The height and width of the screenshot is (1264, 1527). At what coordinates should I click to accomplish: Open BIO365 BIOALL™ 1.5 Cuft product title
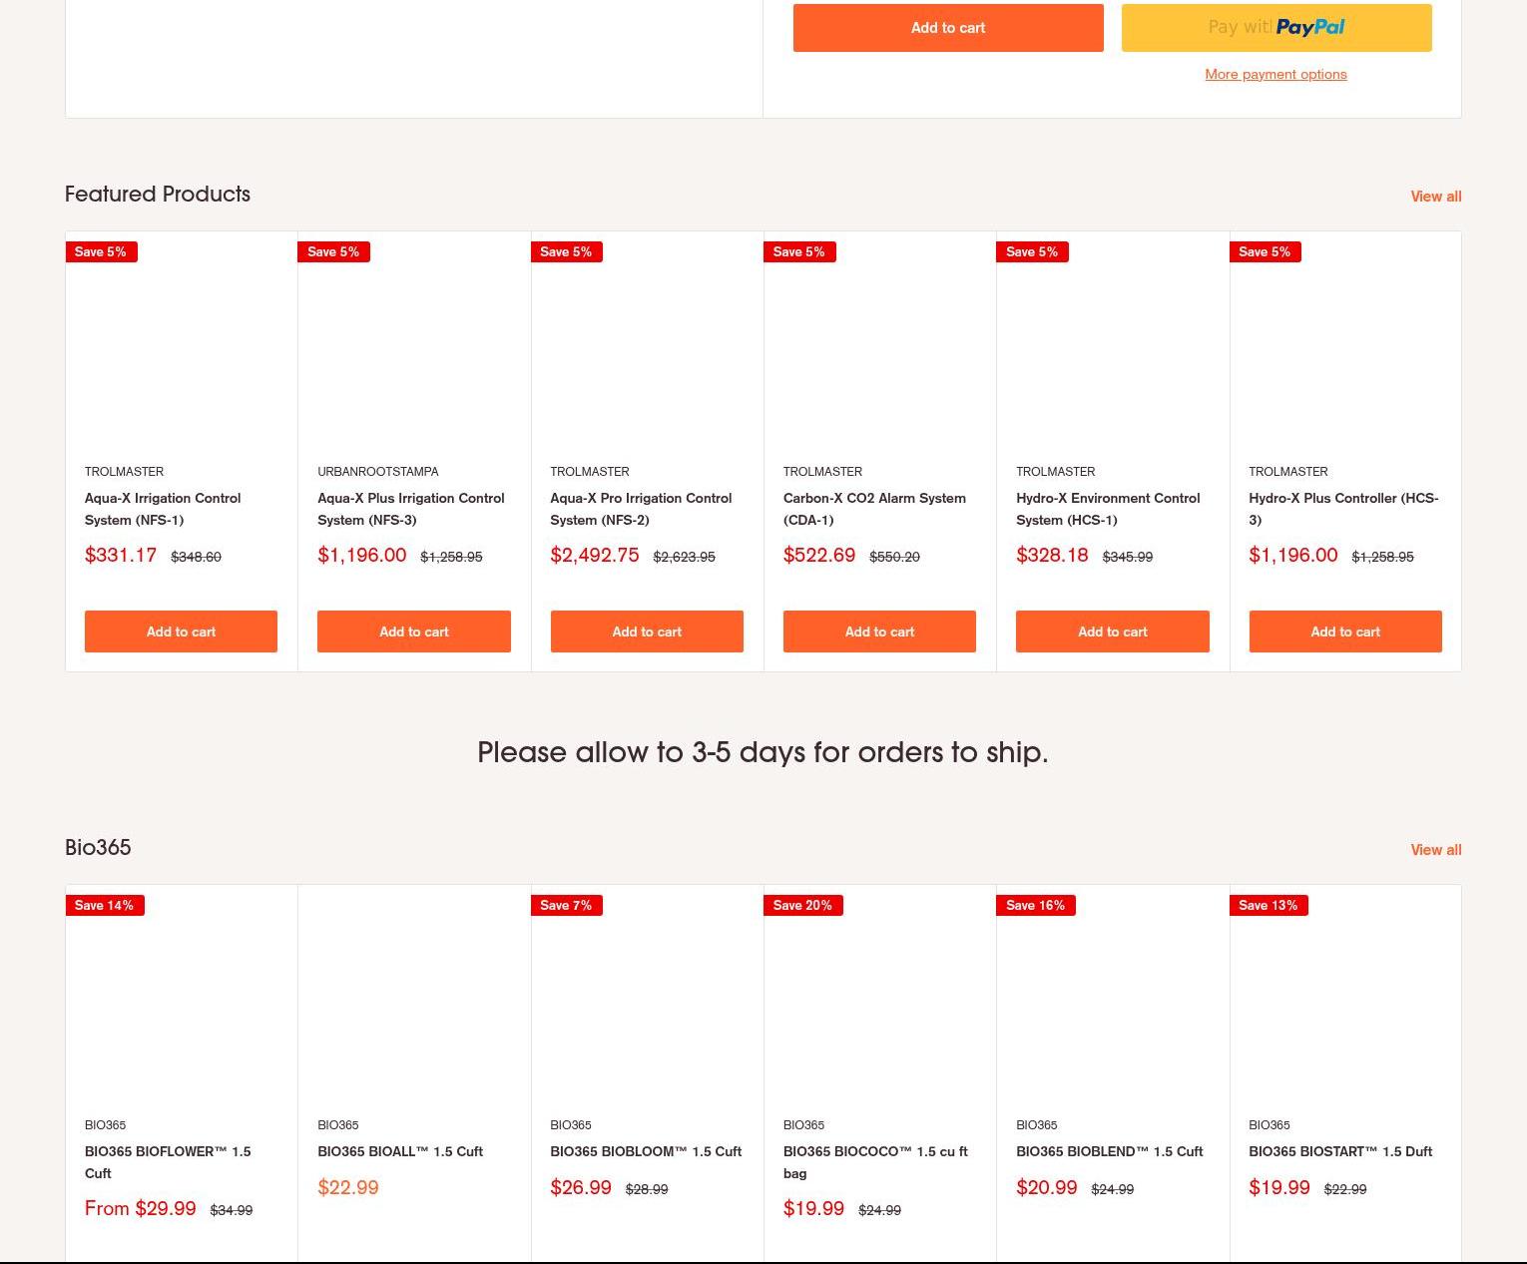coord(400,1151)
